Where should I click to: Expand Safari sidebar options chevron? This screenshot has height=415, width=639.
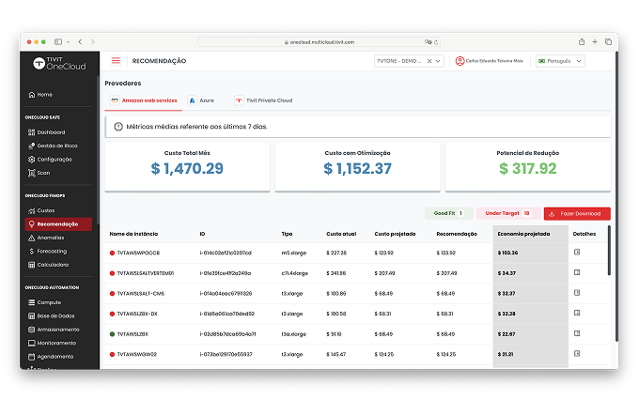tap(68, 41)
